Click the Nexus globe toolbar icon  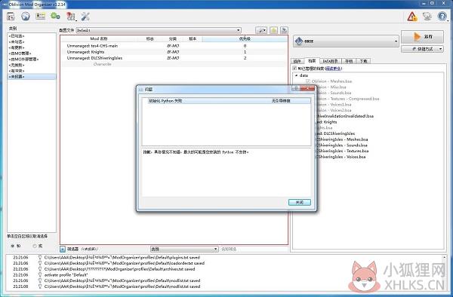click(26, 16)
